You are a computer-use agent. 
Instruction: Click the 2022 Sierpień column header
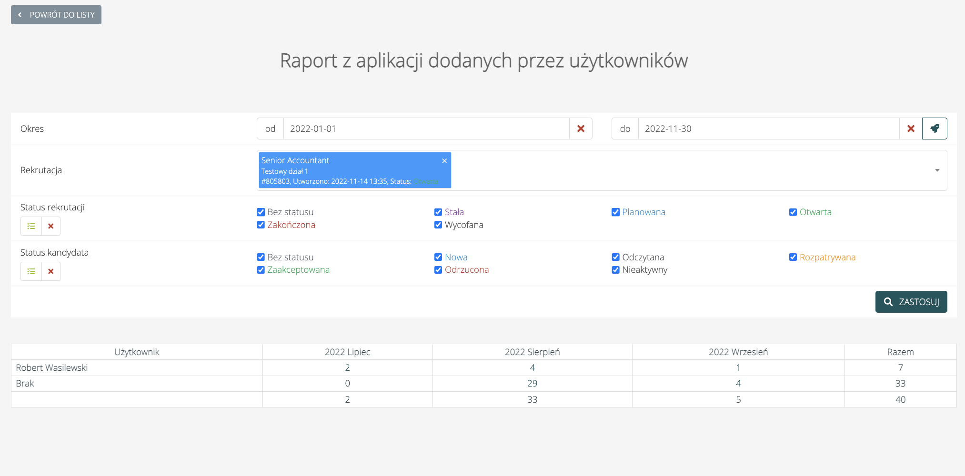532,352
